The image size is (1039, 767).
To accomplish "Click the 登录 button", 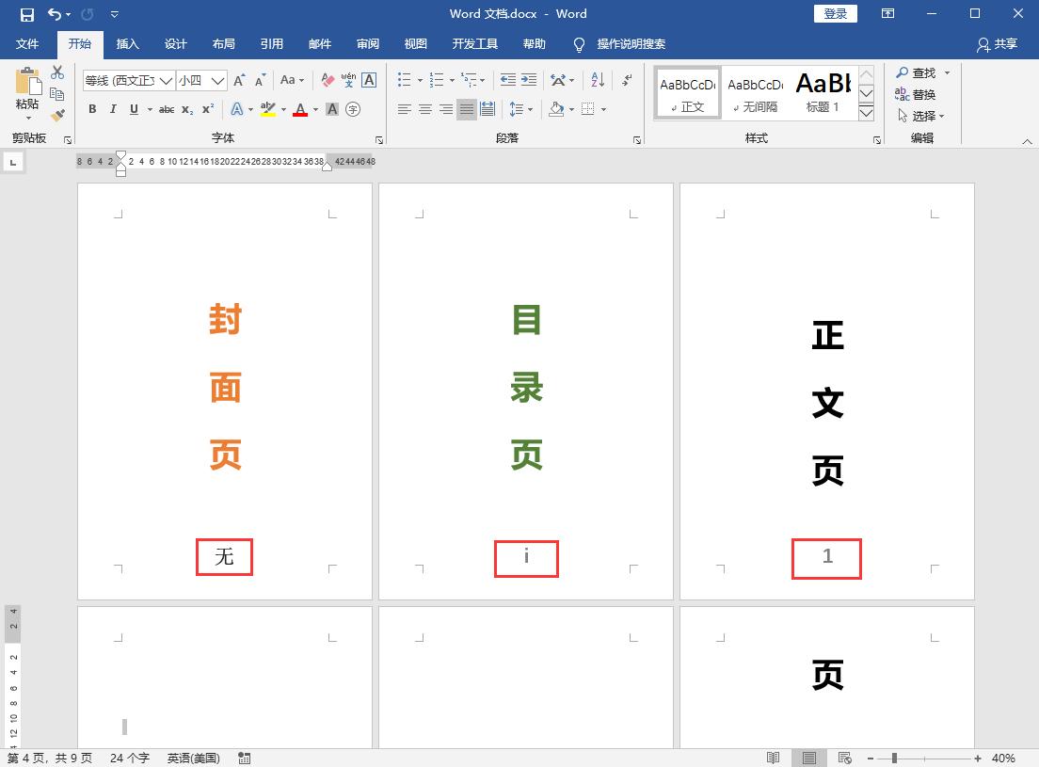I will tap(835, 13).
